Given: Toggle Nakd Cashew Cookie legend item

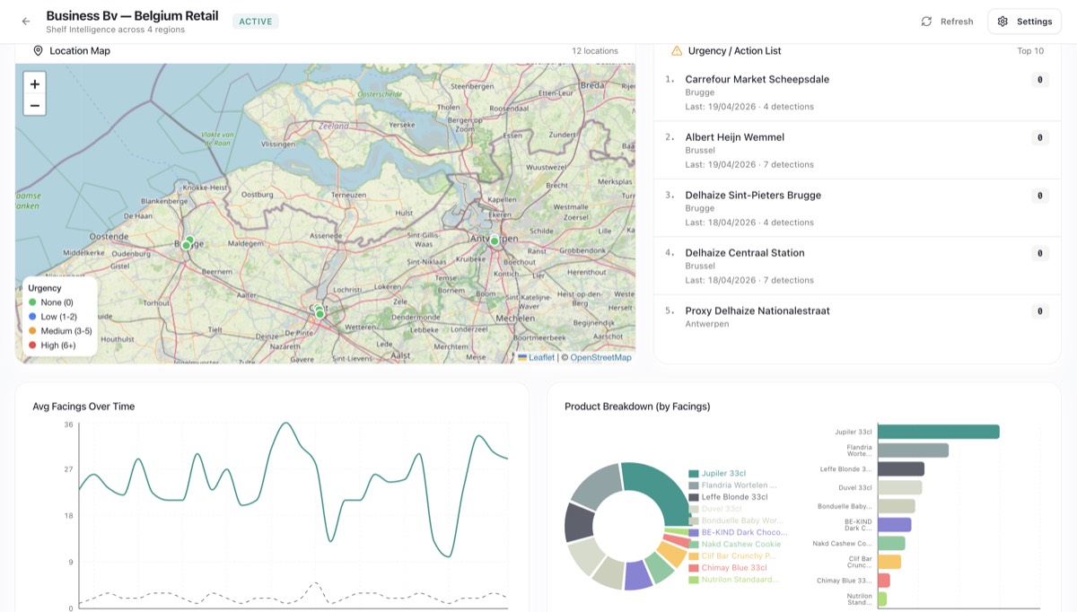Looking at the screenshot, I should 735,544.
